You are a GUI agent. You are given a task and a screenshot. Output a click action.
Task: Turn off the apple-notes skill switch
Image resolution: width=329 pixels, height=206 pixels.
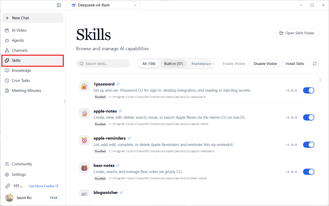pyautogui.click(x=309, y=117)
